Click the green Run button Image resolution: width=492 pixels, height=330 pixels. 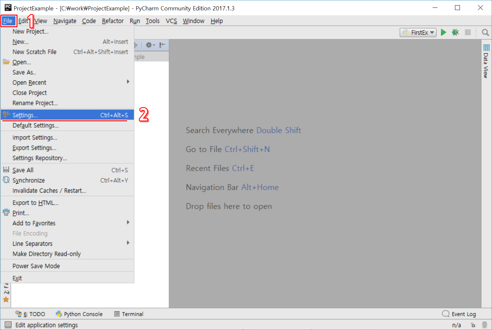(443, 32)
